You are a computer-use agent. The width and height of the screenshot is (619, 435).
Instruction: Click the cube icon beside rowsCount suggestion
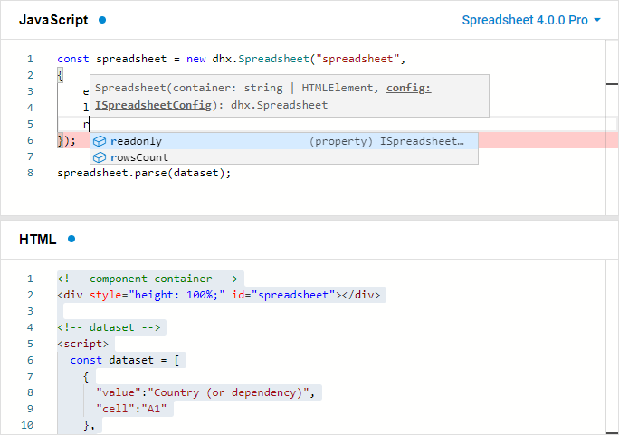click(x=99, y=157)
